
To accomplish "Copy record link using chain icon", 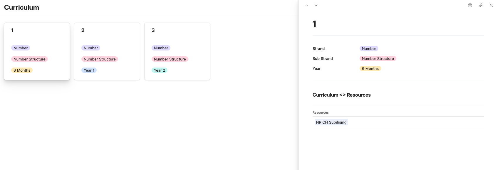I will coord(481,5).
